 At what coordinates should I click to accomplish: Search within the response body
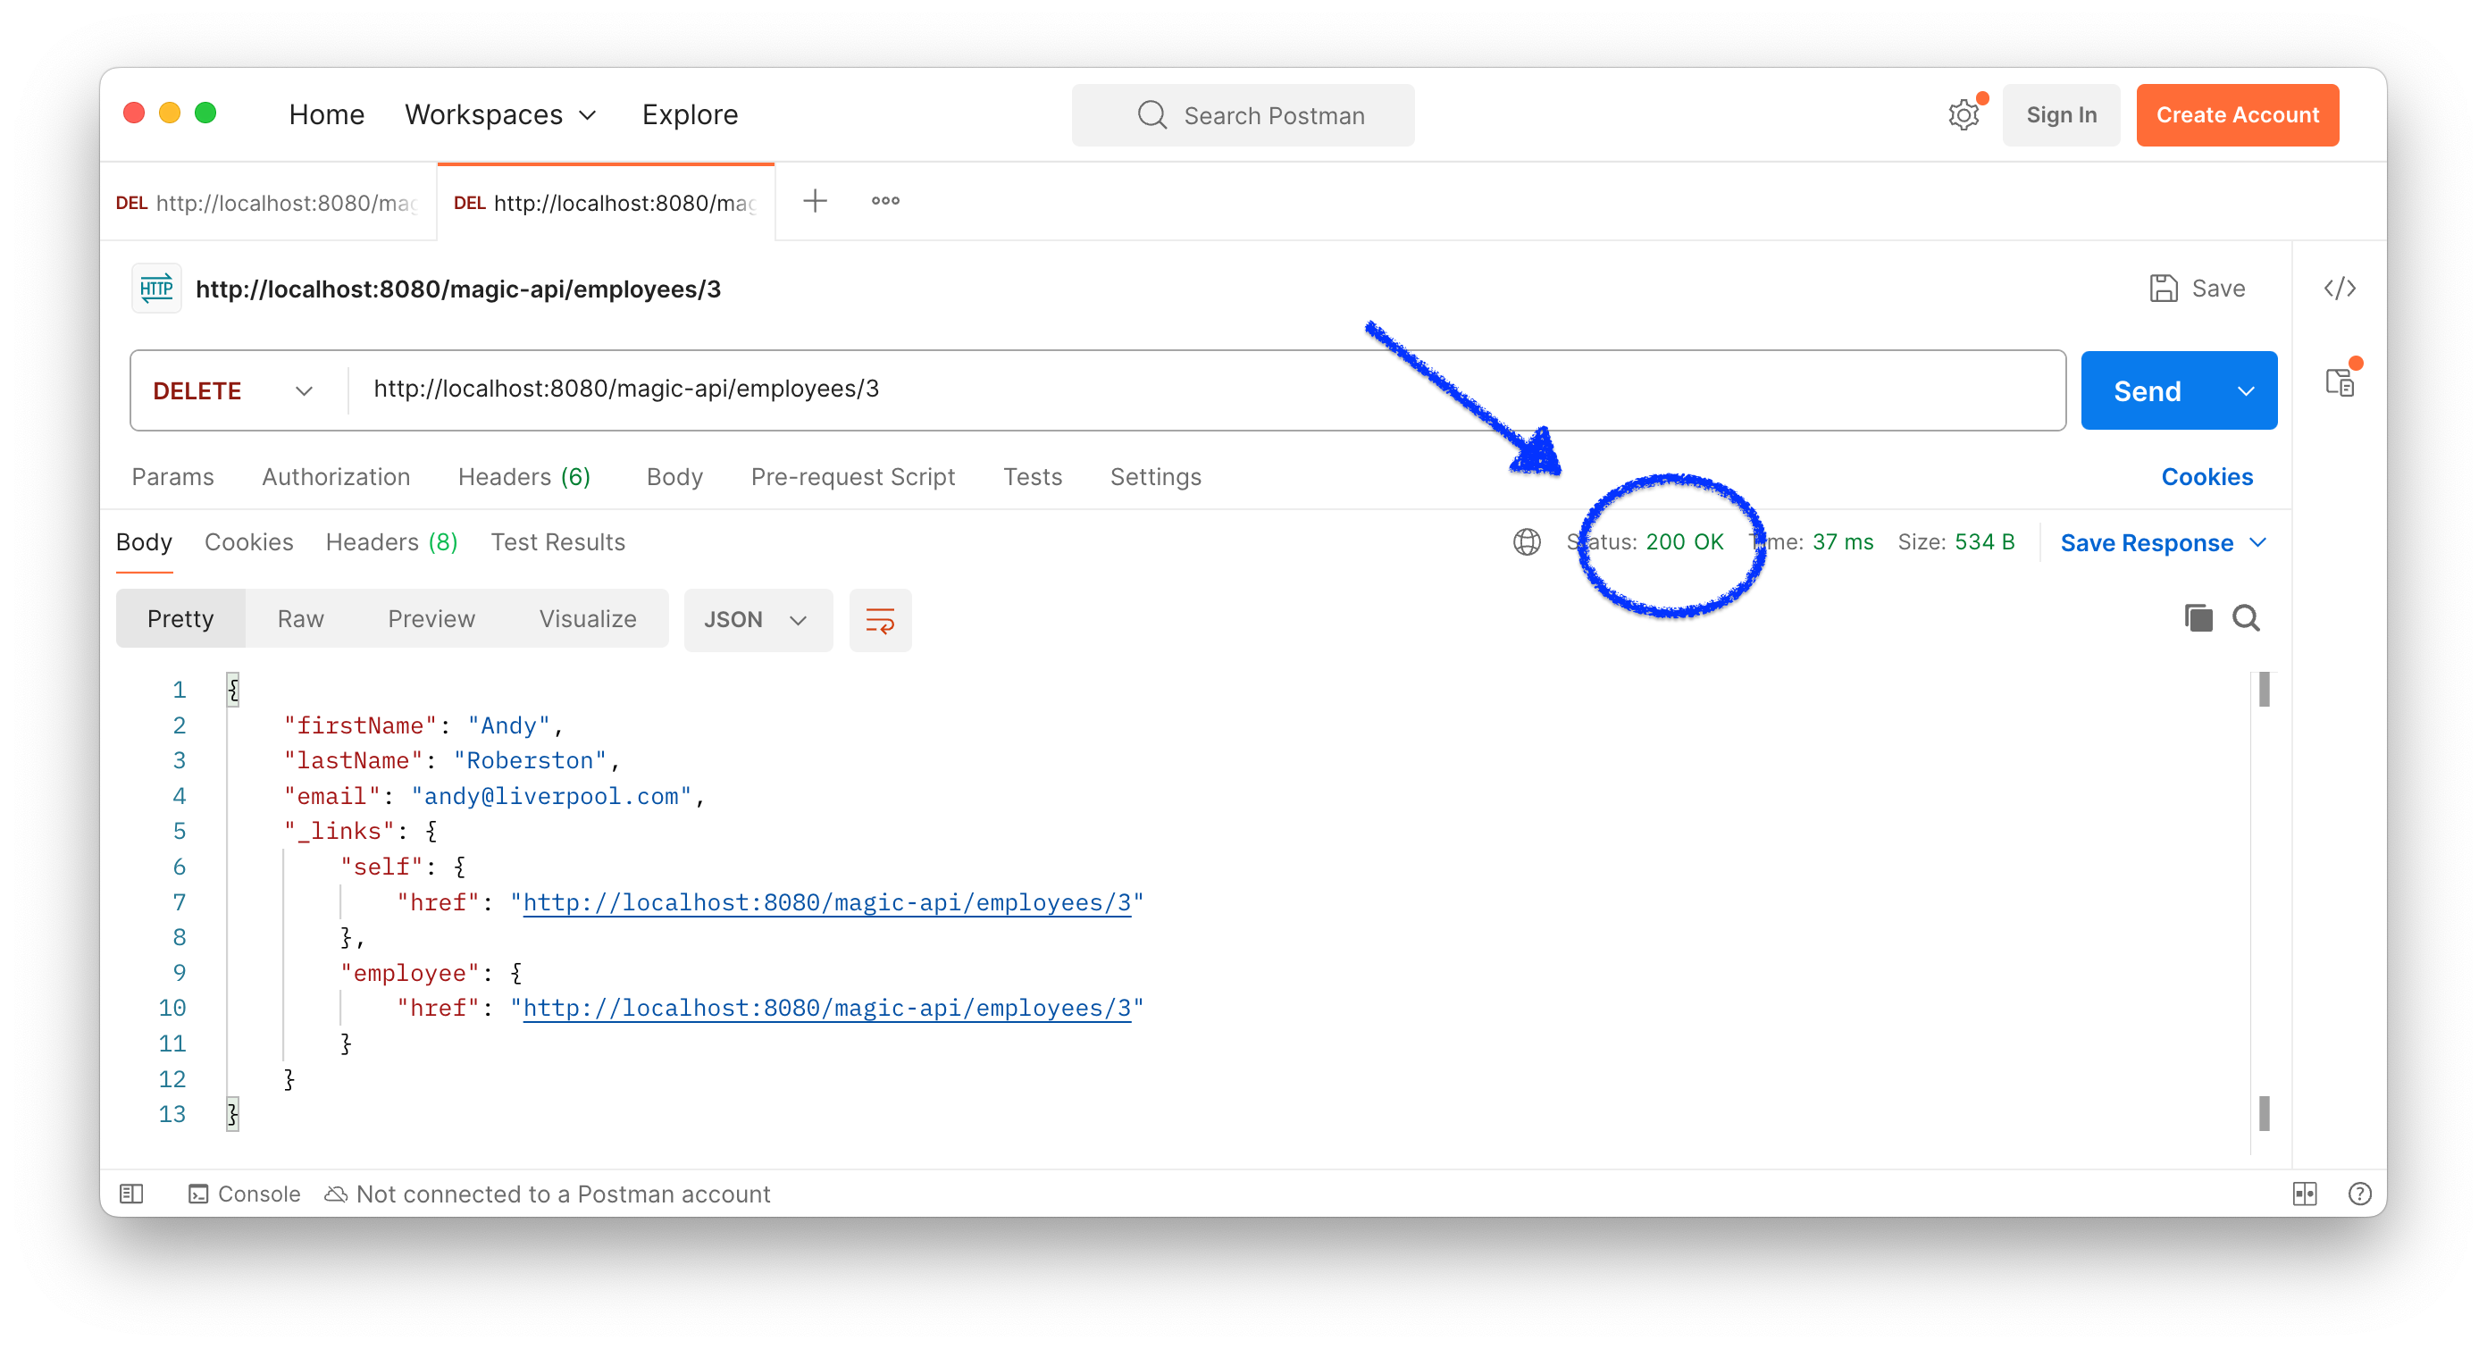[x=2246, y=618]
